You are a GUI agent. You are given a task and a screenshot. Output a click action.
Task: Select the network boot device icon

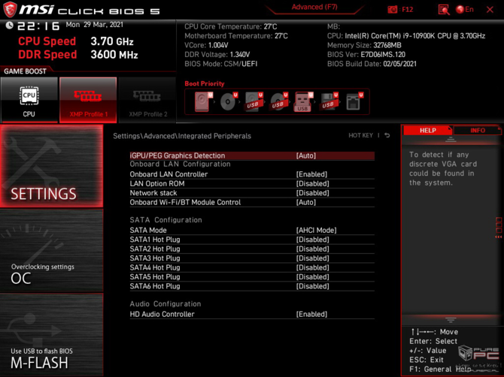353,101
